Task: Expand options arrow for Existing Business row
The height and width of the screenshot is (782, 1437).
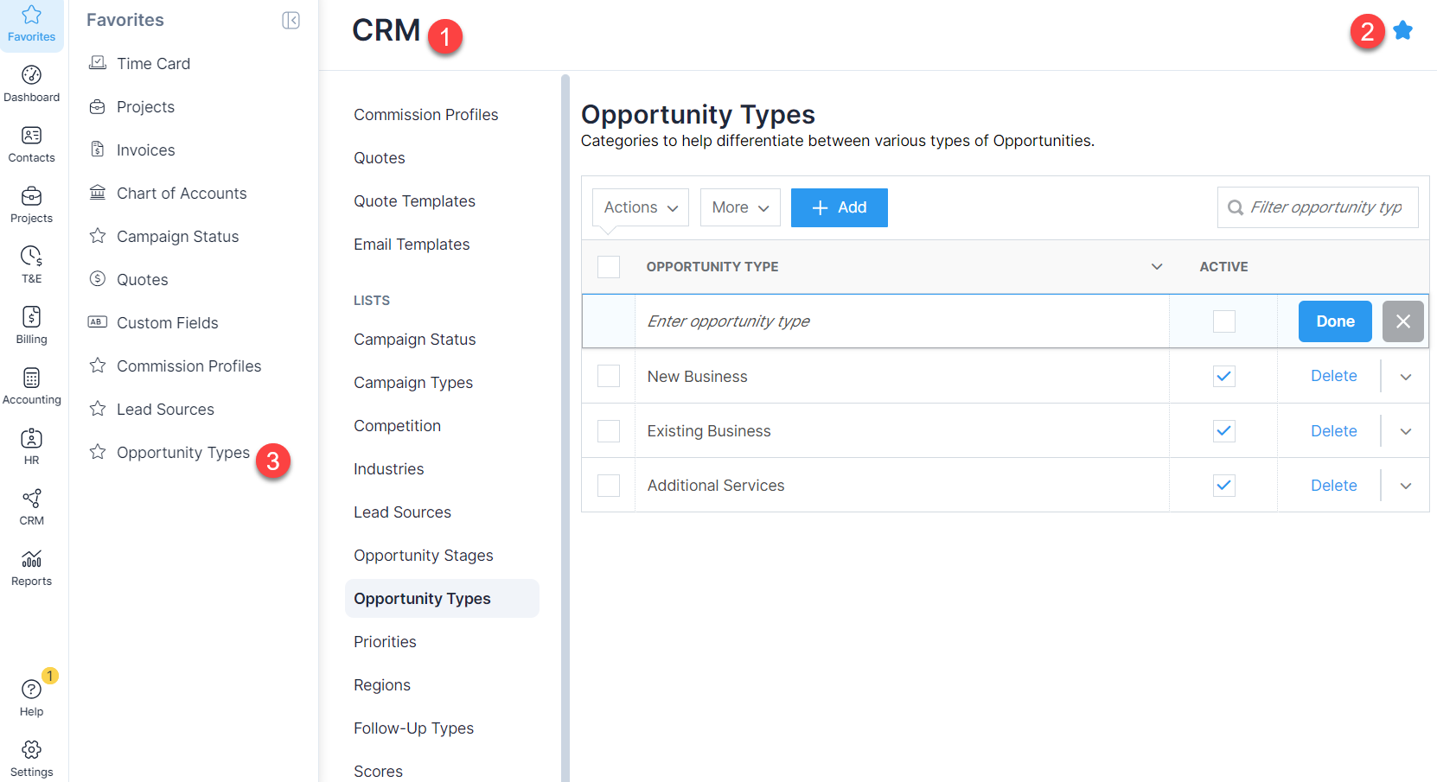Action: click(x=1406, y=431)
